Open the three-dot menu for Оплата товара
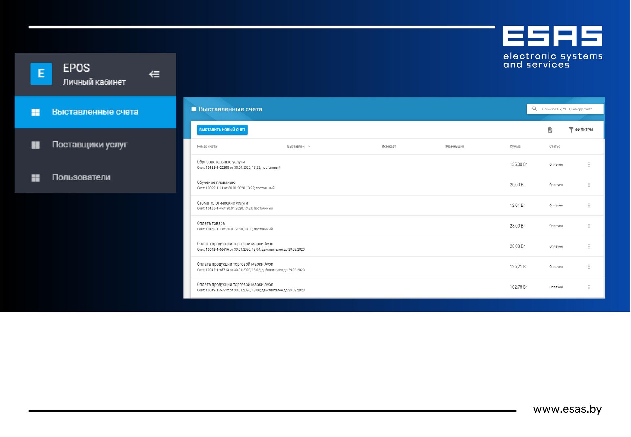This screenshot has width=631, height=437. [589, 226]
